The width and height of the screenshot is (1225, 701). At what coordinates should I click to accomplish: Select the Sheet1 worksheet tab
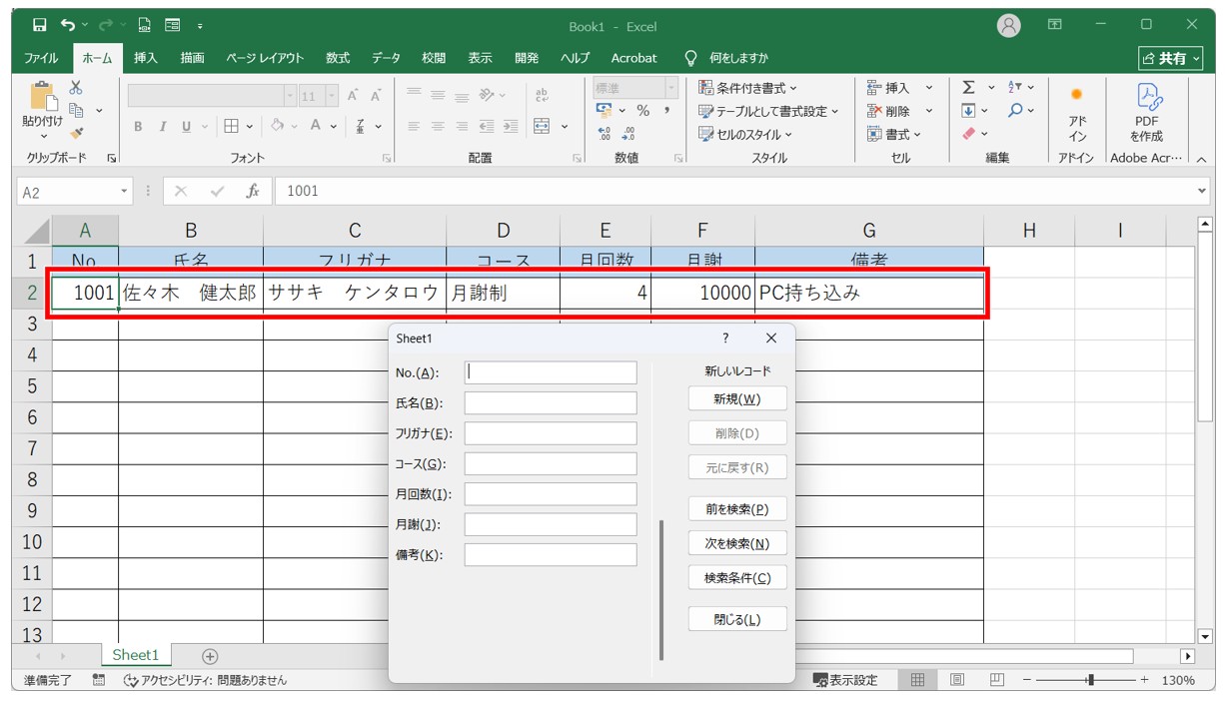(x=136, y=655)
